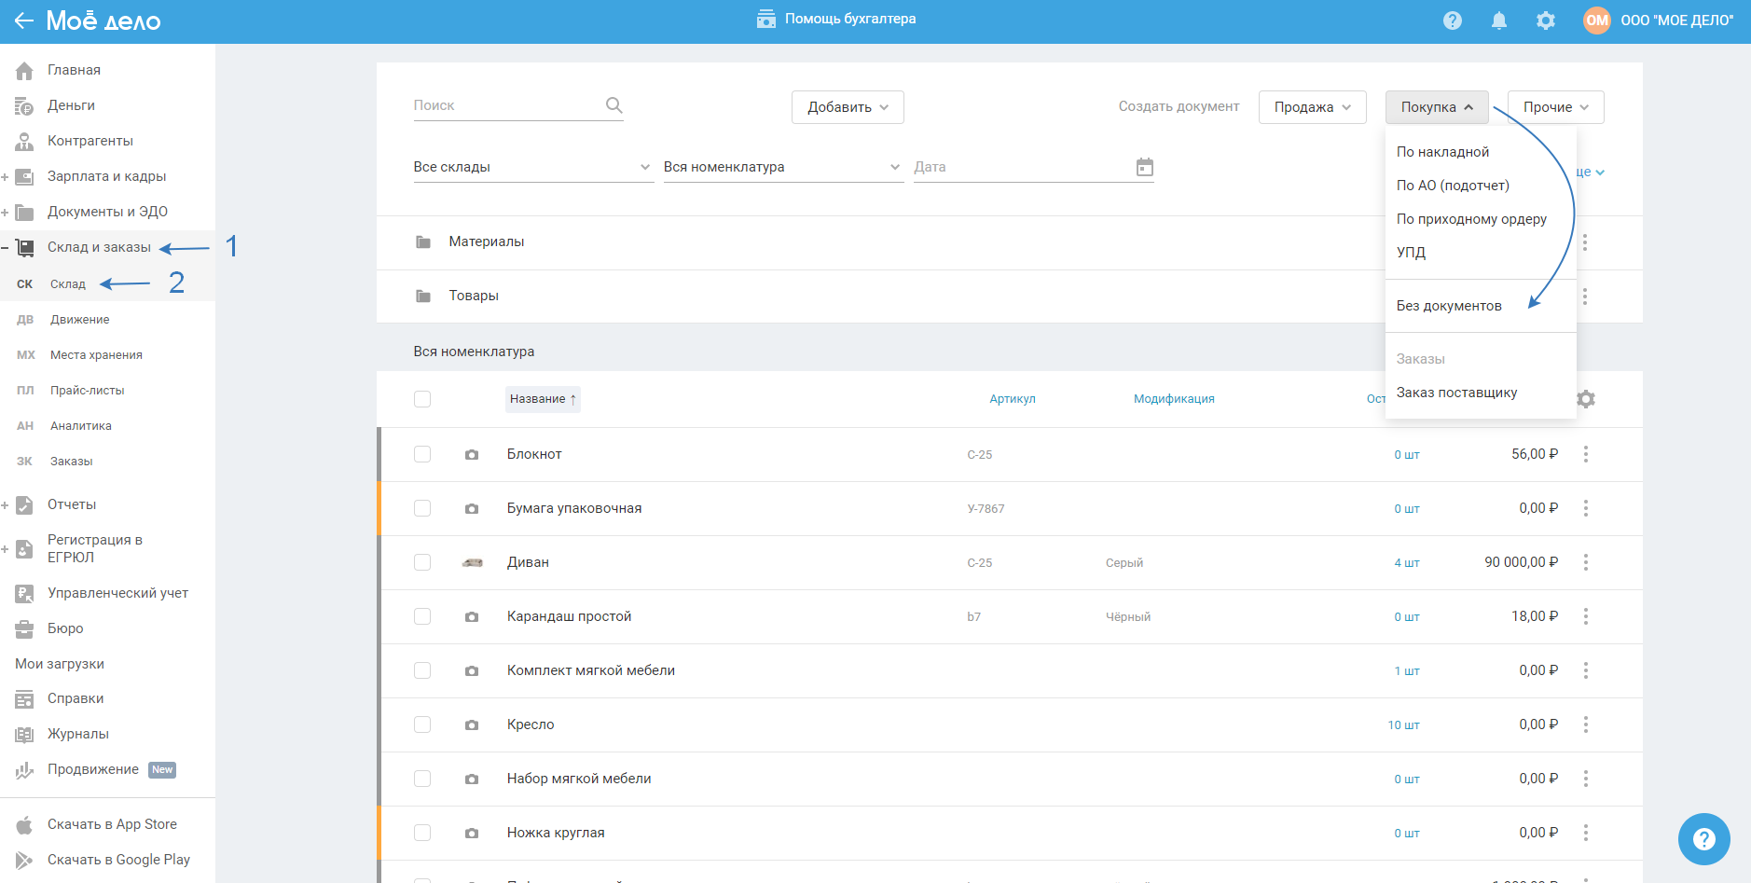Click the notifications bell icon
Viewport: 1751px width, 883px height.
[1498, 21]
